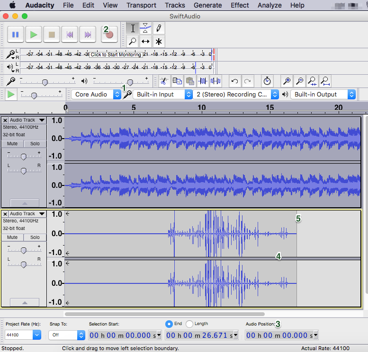Click the Cut scissors icon
368x352 pixels.
click(164, 81)
